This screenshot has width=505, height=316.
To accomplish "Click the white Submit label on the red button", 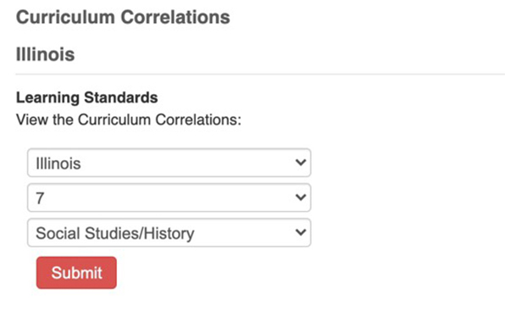I will point(76,273).
